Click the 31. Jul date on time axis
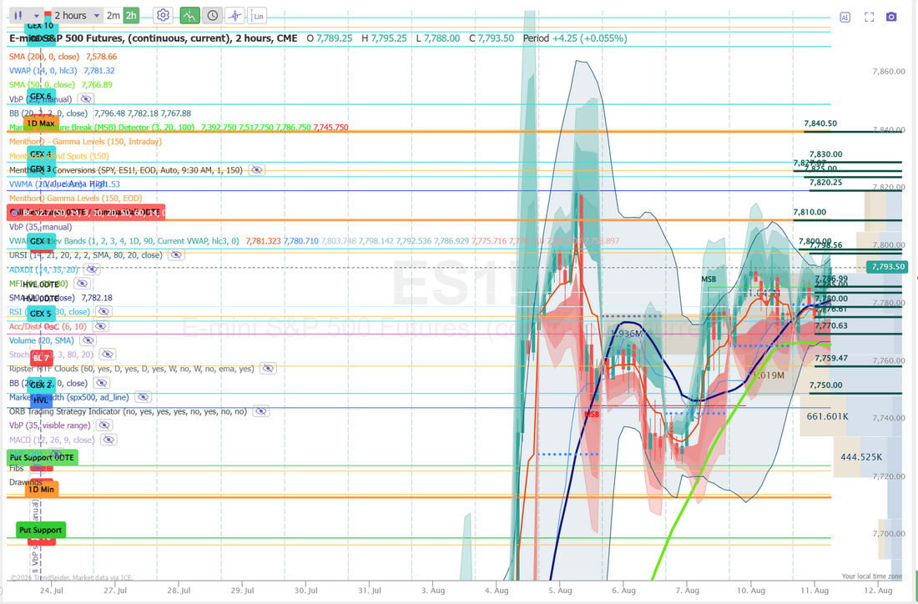The width and height of the screenshot is (918, 604). point(370,591)
